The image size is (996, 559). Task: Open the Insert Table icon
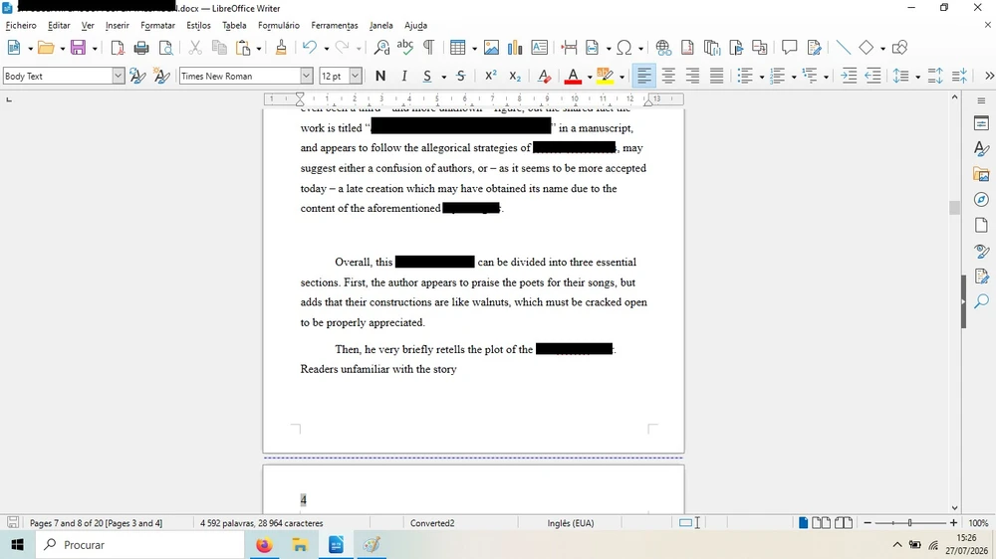tap(457, 48)
